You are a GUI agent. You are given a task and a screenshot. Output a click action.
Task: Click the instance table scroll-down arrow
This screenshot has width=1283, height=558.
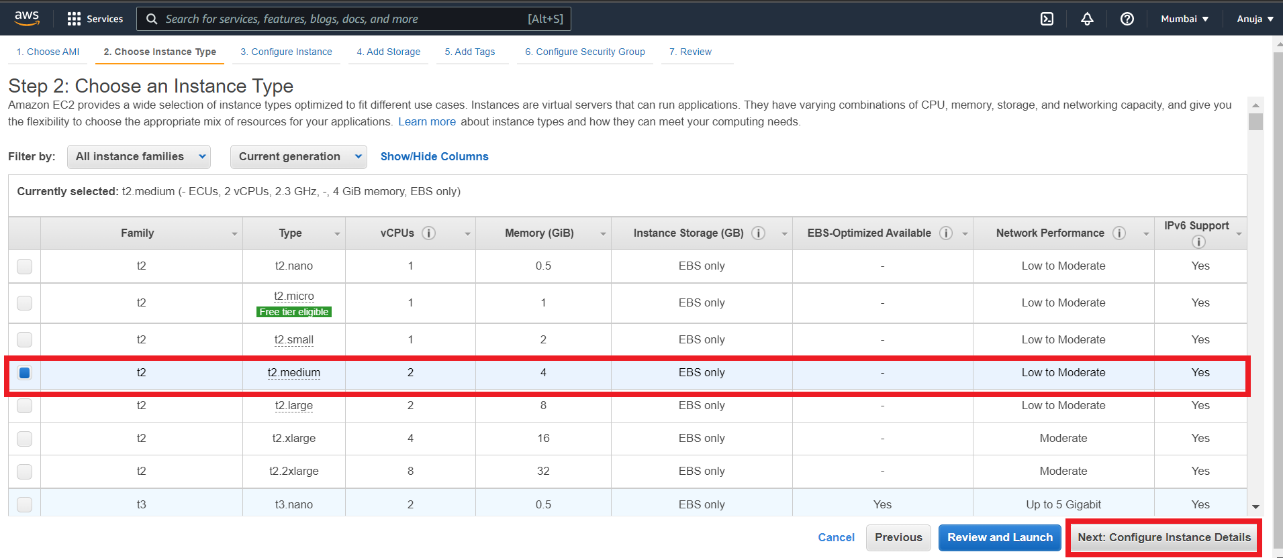1255,507
